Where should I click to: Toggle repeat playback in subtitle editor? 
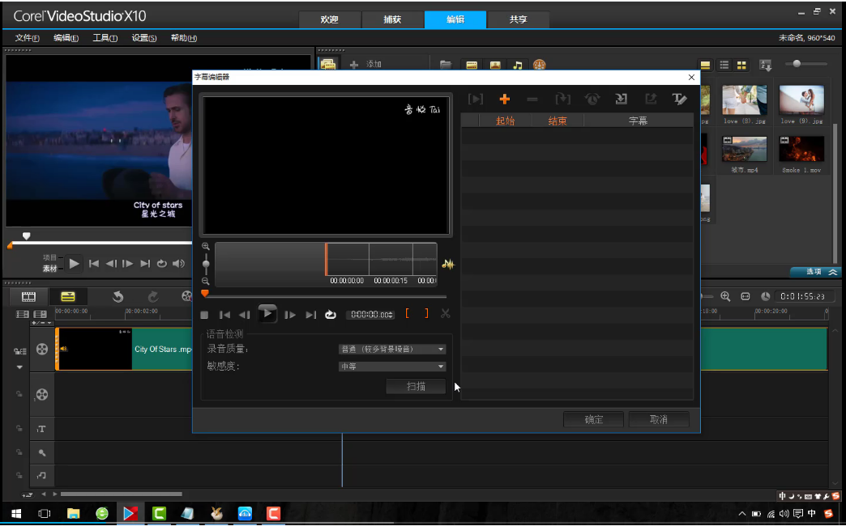[x=330, y=315]
